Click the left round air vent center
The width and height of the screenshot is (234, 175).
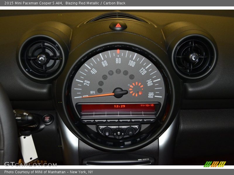(x=42, y=59)
